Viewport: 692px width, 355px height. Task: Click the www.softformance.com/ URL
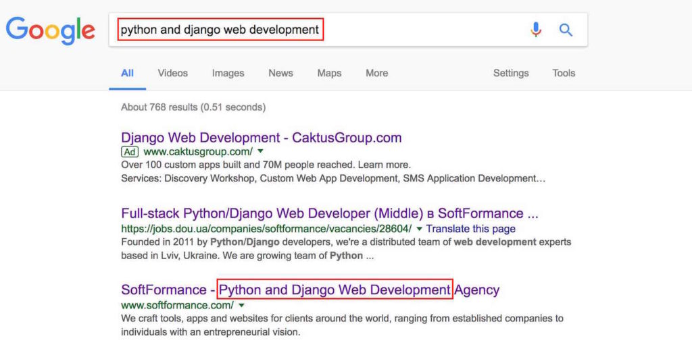pos(178,305)
